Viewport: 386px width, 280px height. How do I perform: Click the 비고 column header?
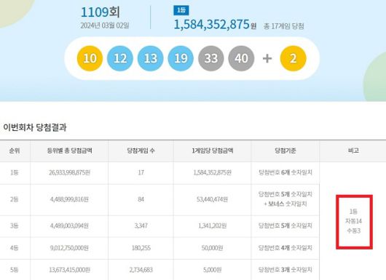(x=353, y=151)
